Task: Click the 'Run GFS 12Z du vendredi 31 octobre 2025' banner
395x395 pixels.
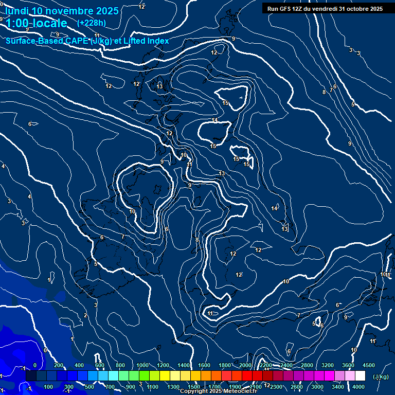Action: point(325,9)
